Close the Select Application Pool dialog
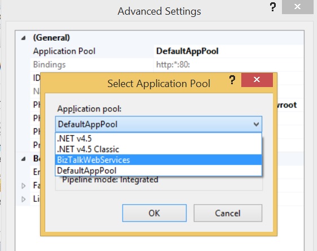The height and width of the screenshot is (251, 317). click(257, 80)
